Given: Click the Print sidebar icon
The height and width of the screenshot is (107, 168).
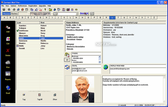Looking at the screenshot, I should point(8,63).
